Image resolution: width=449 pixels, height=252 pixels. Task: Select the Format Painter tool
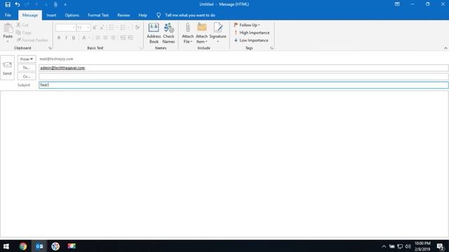pos(32,41)
